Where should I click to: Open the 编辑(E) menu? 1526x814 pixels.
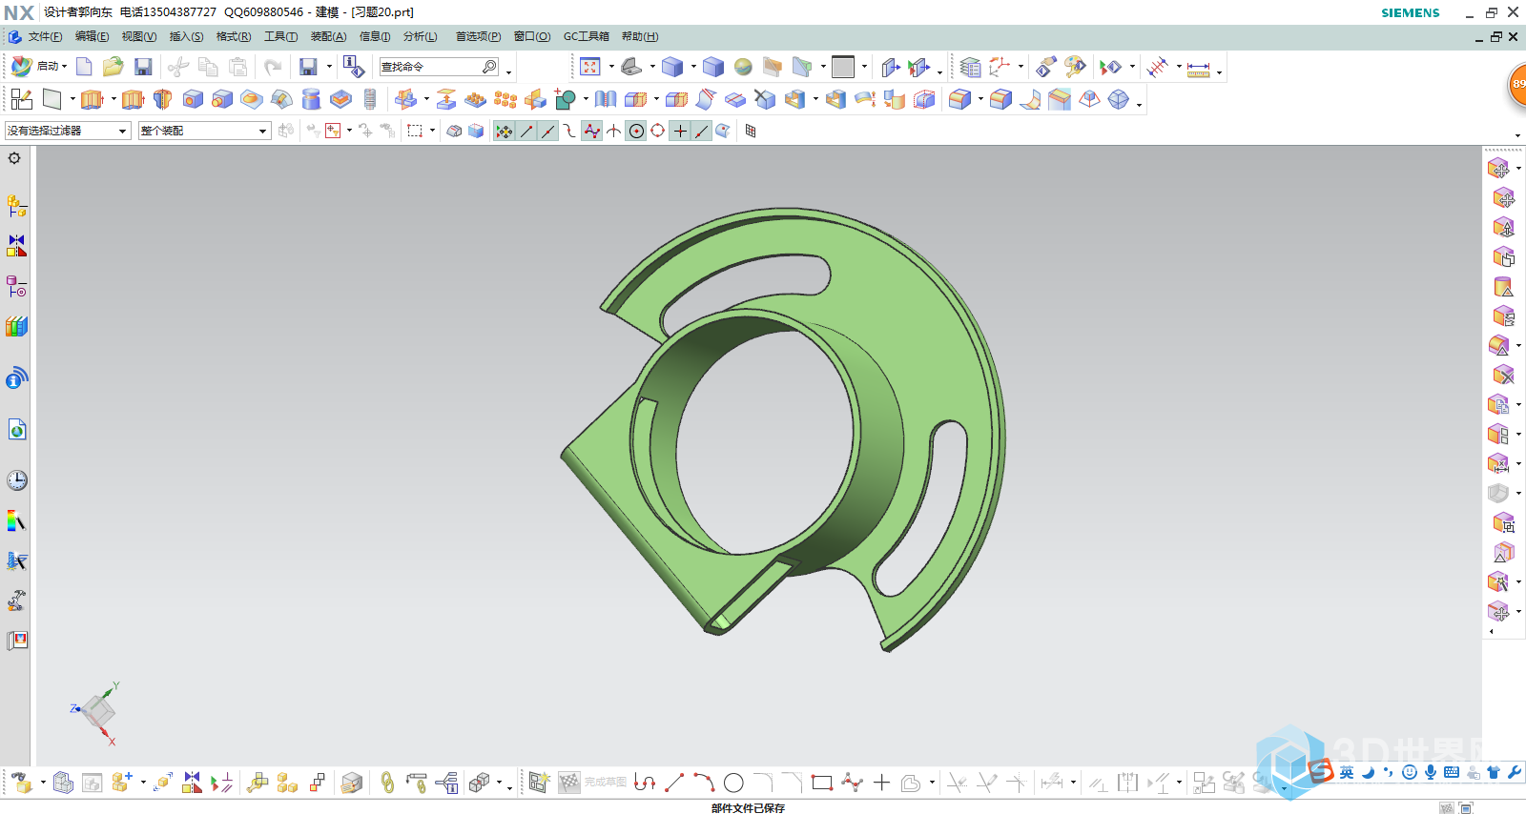click(92, 36)
